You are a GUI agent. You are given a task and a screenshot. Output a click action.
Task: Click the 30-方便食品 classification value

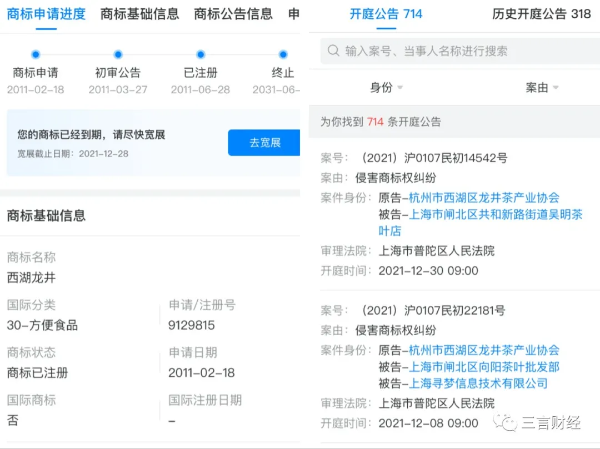pyautogui.click(x=42, y=325)
